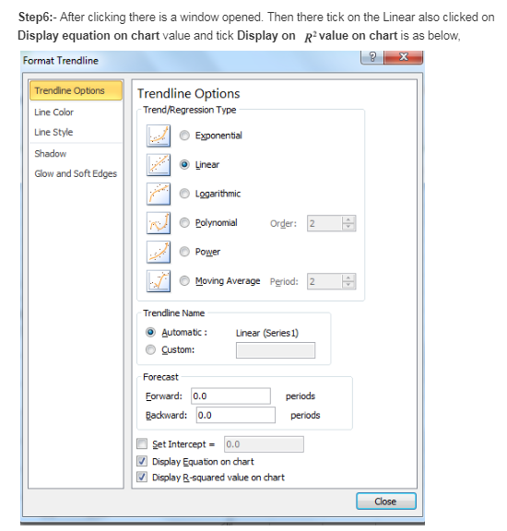Click the Backward forecast periods field
507x531 pixels.
pyautogui.click(x=236, y=415)
